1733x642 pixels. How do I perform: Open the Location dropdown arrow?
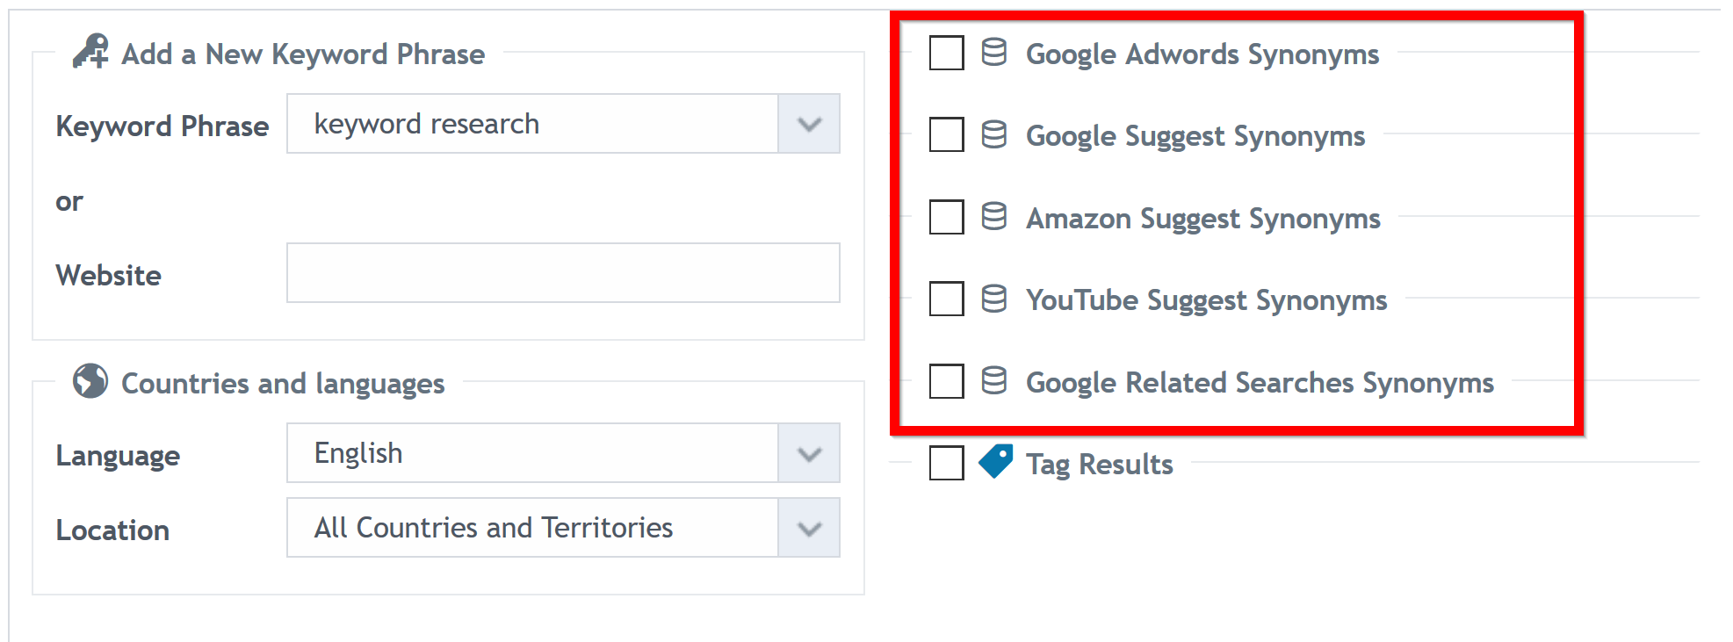click(809, 528)
